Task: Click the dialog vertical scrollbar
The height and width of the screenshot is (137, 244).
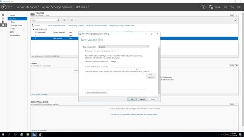Action: 159,71
